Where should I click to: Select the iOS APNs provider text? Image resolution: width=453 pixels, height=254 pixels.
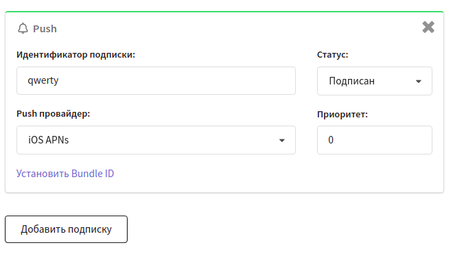coord(49,140)
